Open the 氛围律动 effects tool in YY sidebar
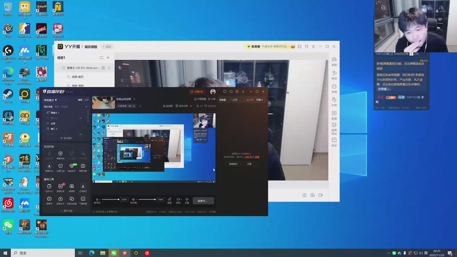This screenshot has height=257, width=457. pyautogui.click(x=334, y=128)
